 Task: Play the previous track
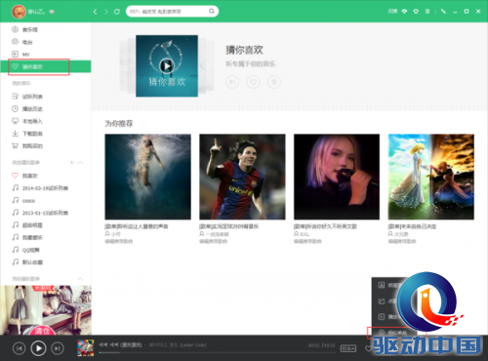(20, 348)
